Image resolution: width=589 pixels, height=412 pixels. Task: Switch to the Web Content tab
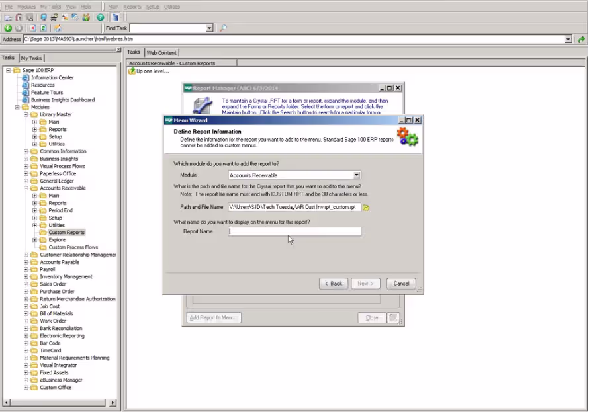pyautogui.click(x=161, y=52)
